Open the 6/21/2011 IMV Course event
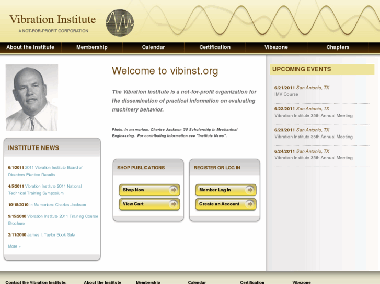 (x=302, y=91)
